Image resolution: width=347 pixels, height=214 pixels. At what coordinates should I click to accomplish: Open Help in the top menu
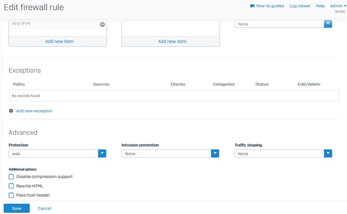click(320, 6)
